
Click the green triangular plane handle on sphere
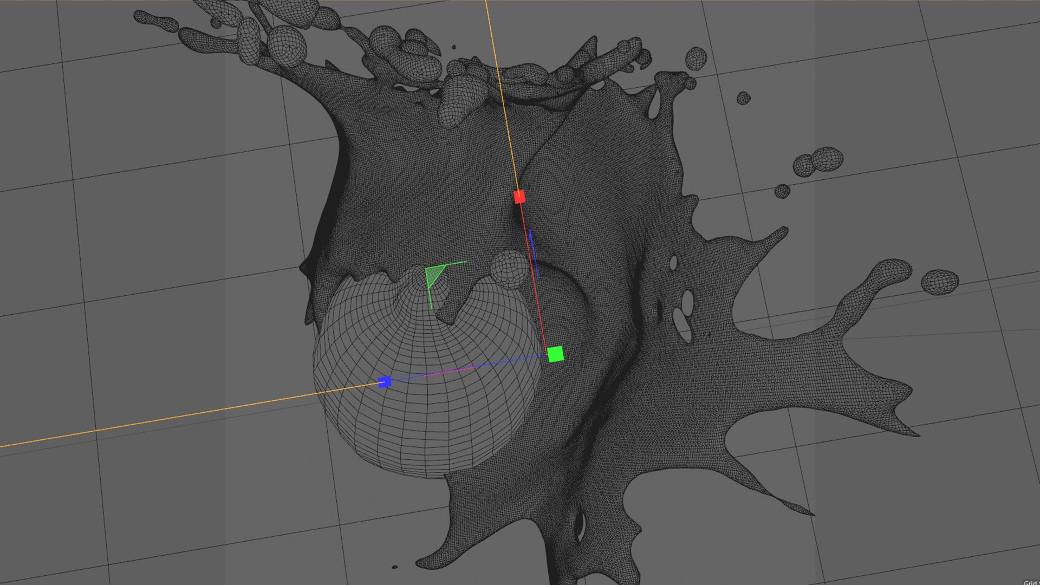tap(434, 276)
